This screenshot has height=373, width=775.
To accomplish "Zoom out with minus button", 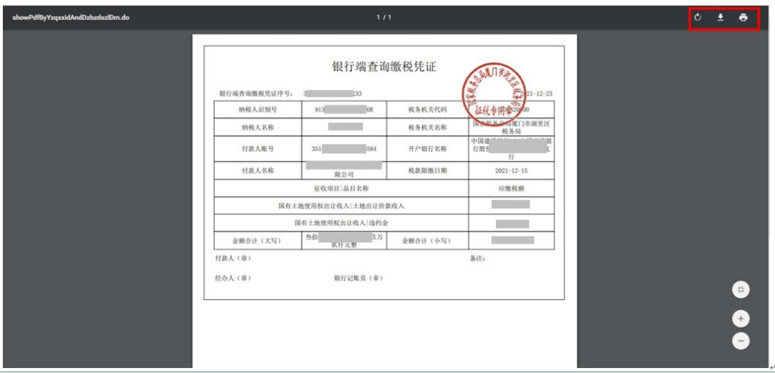I will [741, 340].
